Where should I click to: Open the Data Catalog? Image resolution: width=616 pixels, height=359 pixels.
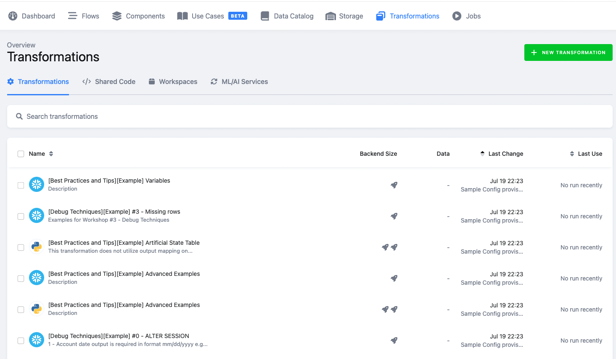(286, 16)
